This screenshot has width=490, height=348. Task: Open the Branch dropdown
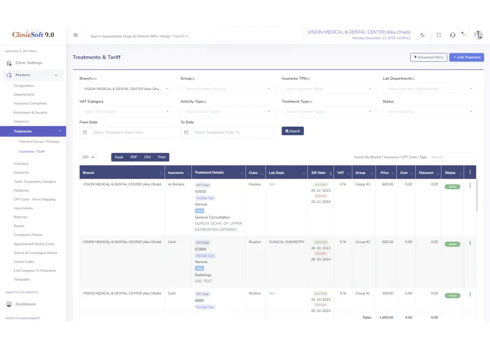coord(126,89)
